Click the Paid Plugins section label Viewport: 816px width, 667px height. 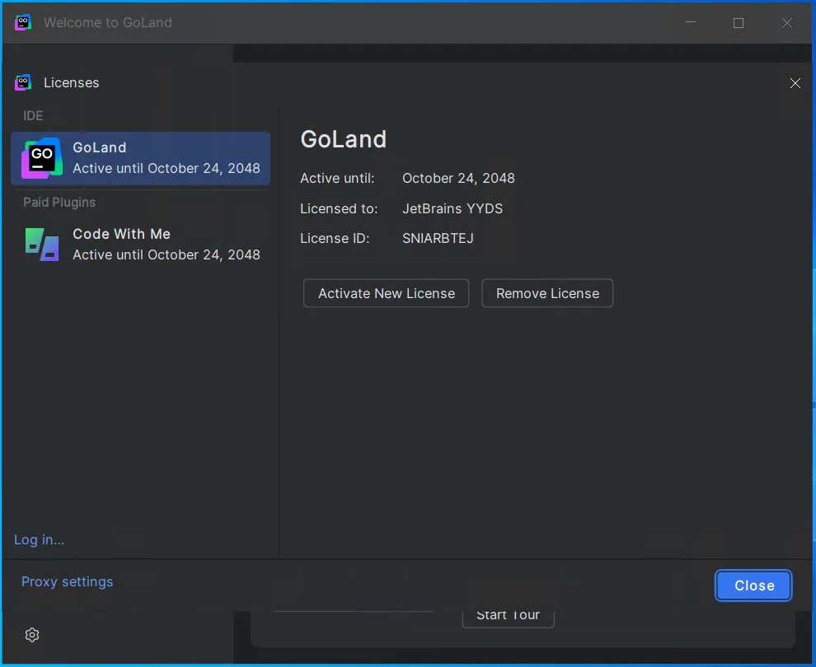59,203
